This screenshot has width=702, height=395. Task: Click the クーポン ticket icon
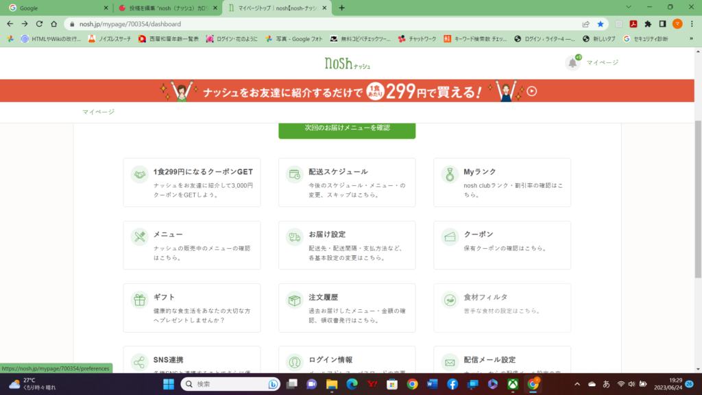450,237
